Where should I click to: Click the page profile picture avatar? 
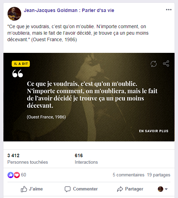pyautogui.click(x=14, y=14)
